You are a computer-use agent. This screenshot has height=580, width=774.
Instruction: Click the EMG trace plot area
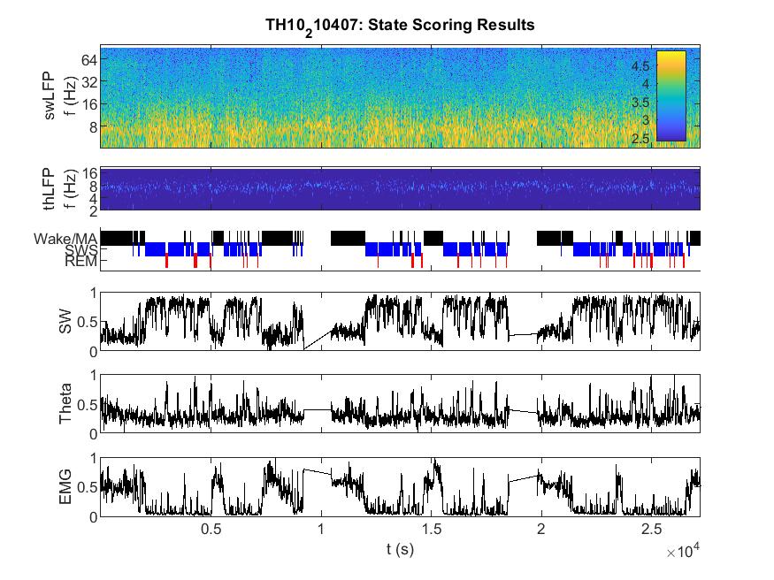(x=400, y=487)
